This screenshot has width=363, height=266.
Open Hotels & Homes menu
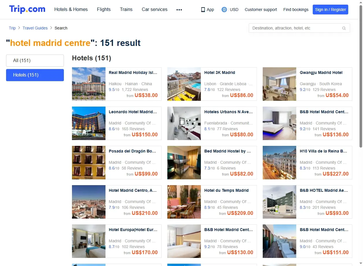click(71, 9)
